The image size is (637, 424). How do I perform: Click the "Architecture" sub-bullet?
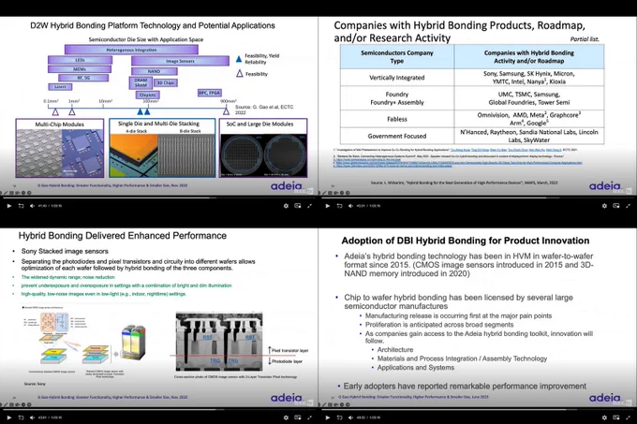click(395, 350)
